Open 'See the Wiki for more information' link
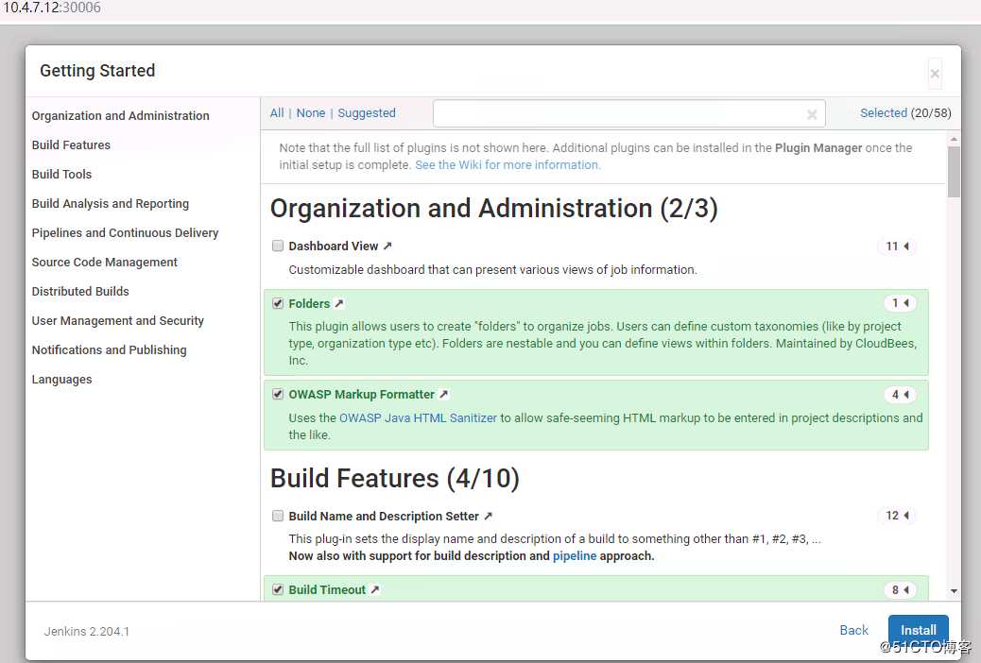 coord(508,165)
